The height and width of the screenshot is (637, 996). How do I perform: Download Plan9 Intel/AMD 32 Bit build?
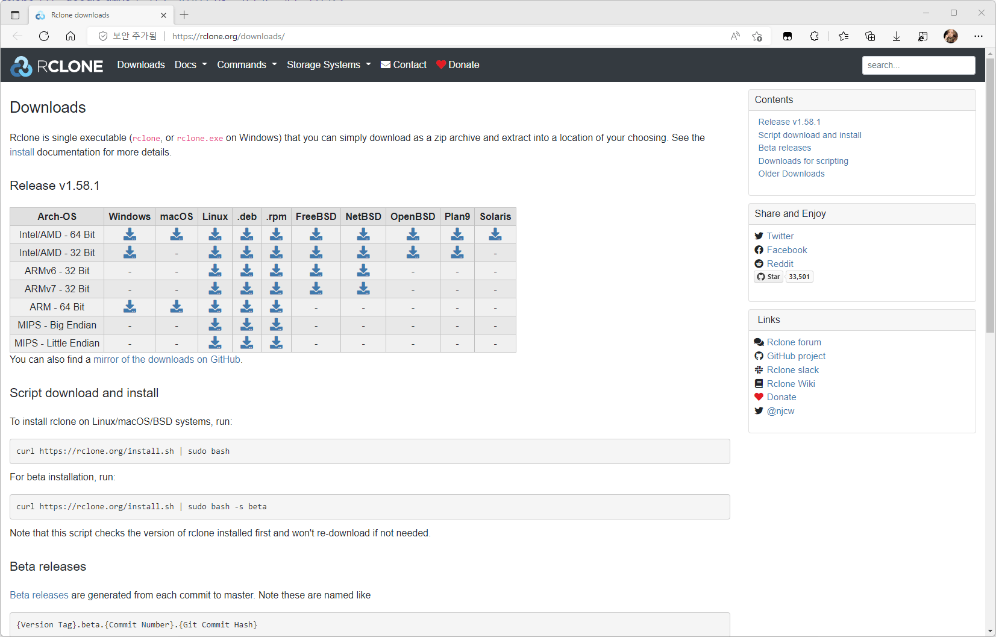[x=457, y=253]
